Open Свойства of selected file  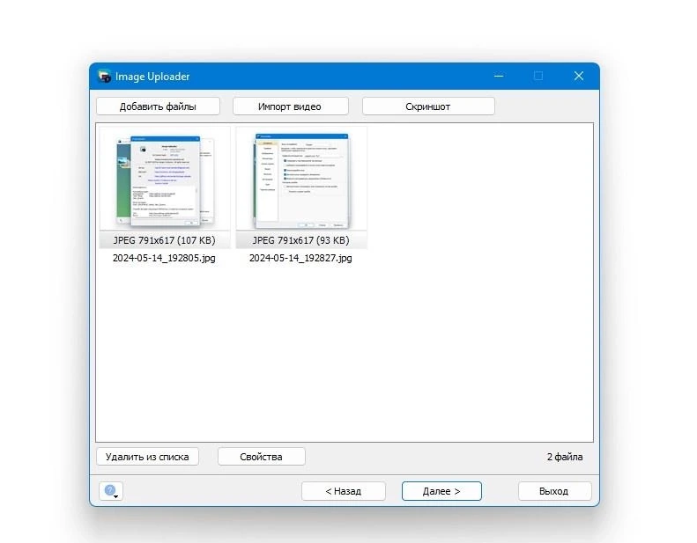[x=262, y=457]
